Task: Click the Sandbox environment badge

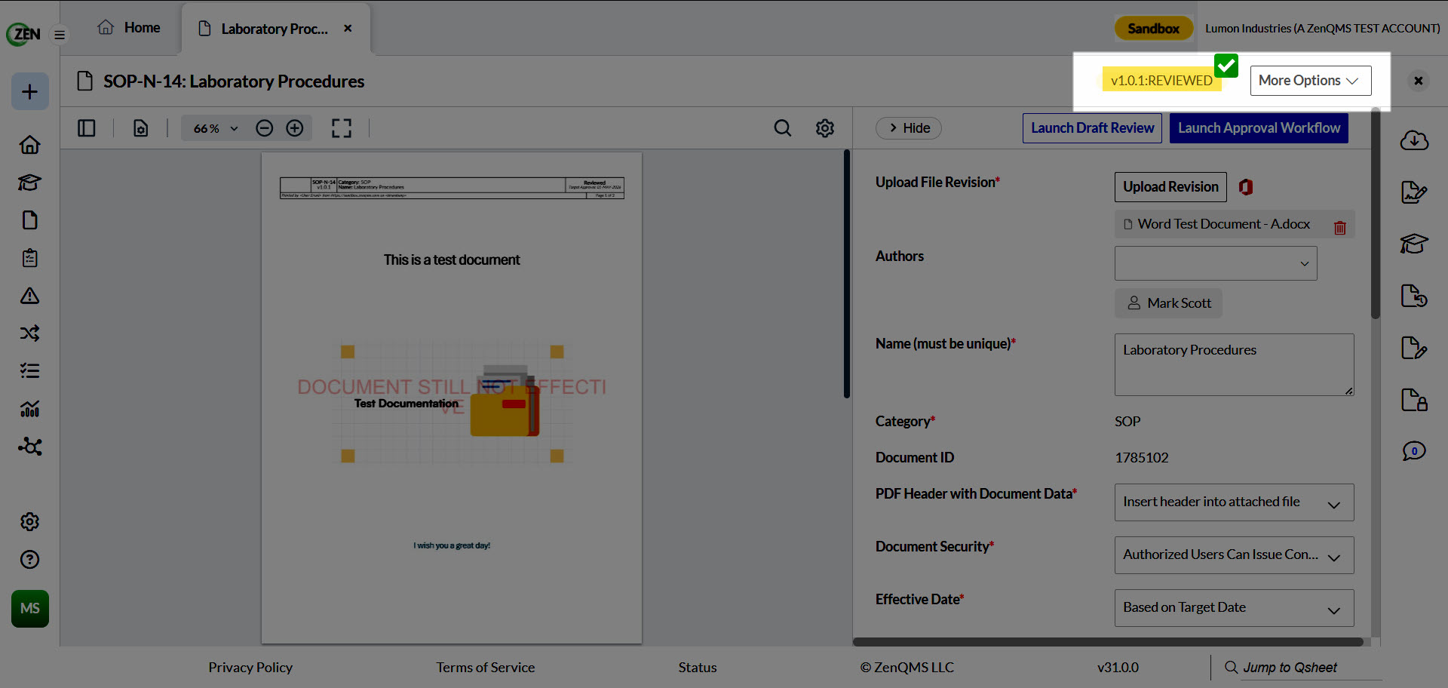Action: pos(1153,29)
